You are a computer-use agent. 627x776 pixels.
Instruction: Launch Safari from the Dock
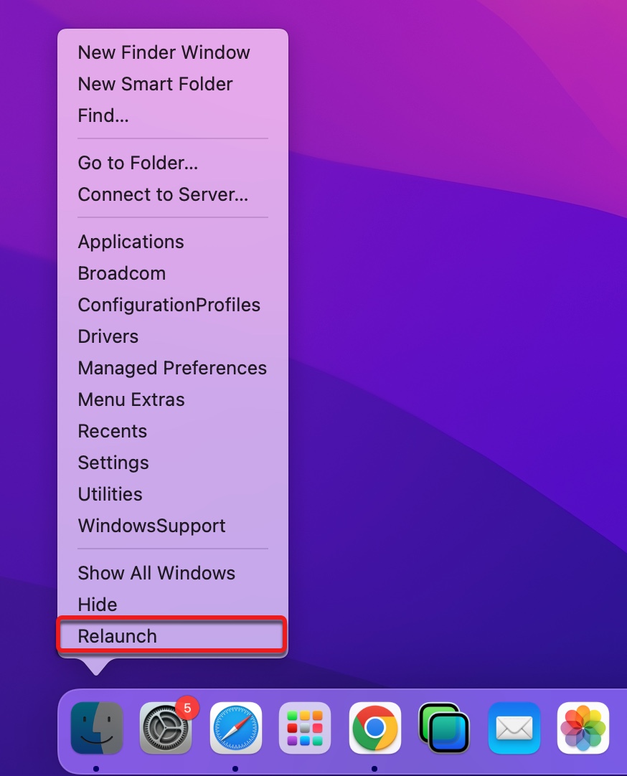[235, 728]
